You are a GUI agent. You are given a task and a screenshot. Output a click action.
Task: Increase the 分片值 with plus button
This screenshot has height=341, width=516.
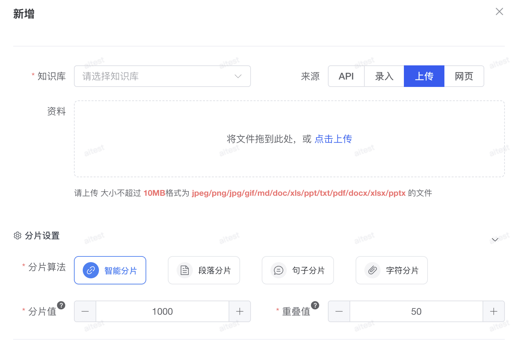click(240, 311)
